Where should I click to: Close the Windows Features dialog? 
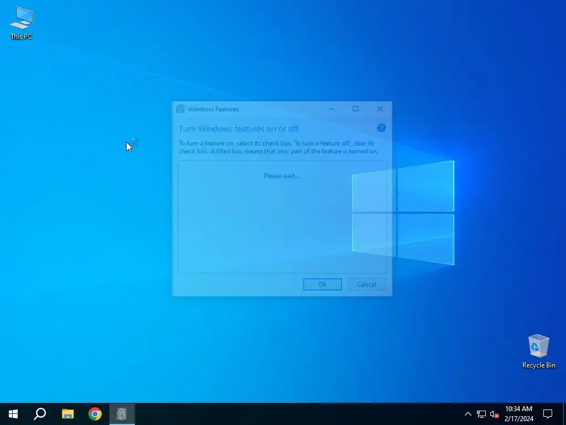pyautogui.click(x=380, y=109)
